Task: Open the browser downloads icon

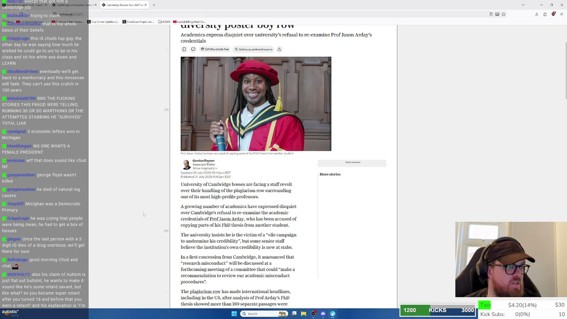Action: coord(536,14)
